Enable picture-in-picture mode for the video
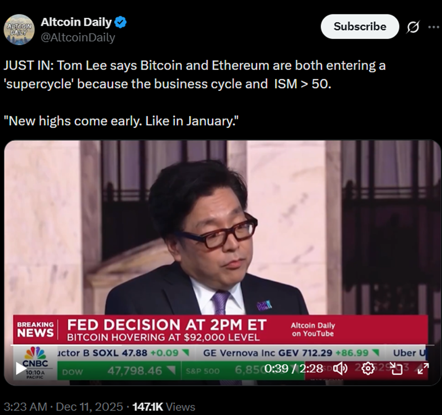The width and height of the screenshot is (442, 415). (397, 369)
